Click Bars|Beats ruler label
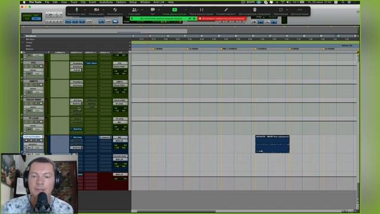The width and height of the screenshot is (380, 214). (x=31, y=36)
